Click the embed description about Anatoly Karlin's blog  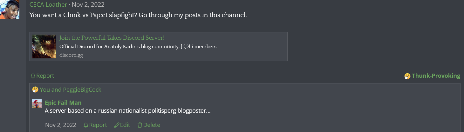point(138,47)
